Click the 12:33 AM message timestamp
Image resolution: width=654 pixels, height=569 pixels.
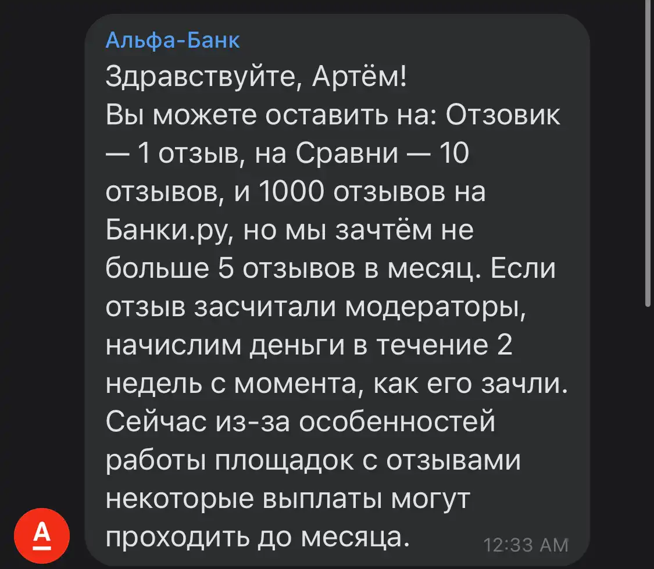point(526,545)
